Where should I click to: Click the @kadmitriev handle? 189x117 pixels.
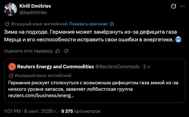click(x=33, y=13)
